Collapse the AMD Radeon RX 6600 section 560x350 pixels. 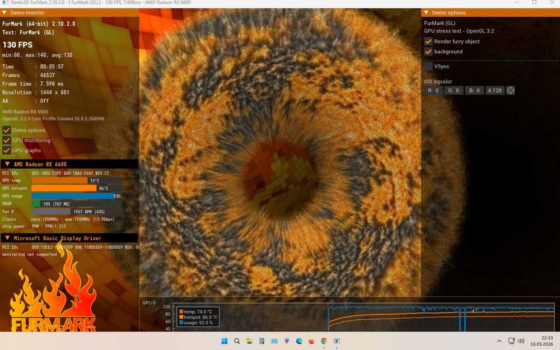coord(7,164)
